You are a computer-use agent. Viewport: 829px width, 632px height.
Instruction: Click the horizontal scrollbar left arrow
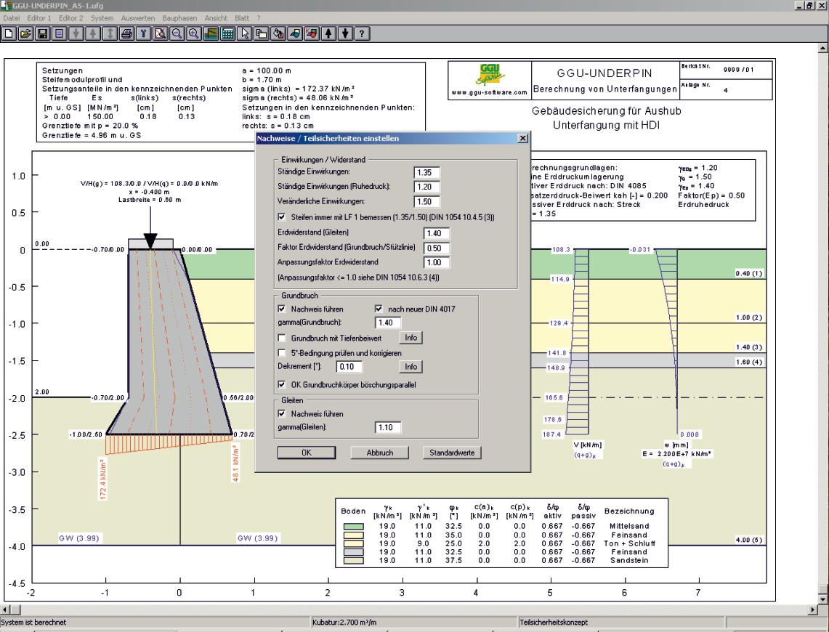point(5,609)
